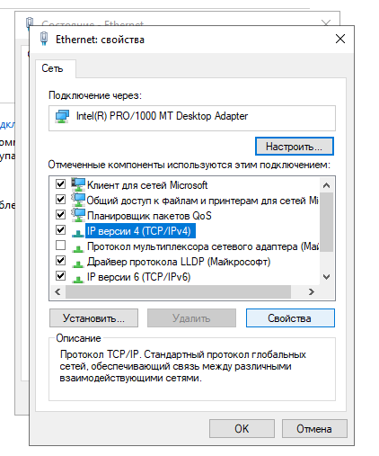Click the list's scroll down arrow

tap(326, 277)
